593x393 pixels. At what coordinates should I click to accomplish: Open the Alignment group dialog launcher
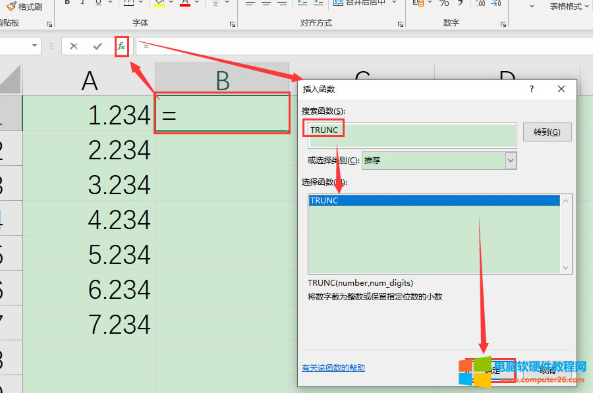401,24
